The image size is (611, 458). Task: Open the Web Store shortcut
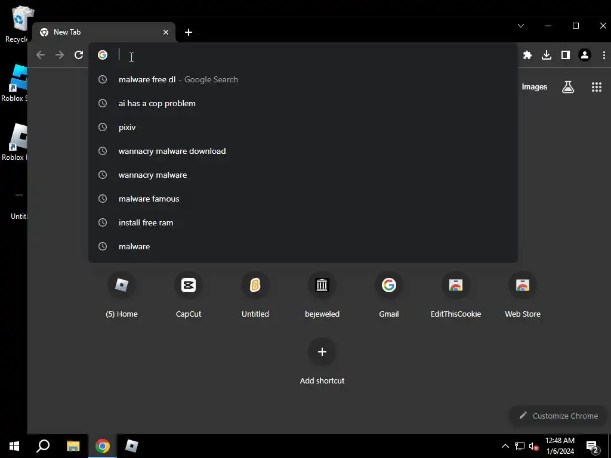523,295
